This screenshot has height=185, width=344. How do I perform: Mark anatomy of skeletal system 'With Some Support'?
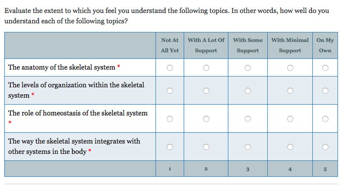(x=248, y=68)
